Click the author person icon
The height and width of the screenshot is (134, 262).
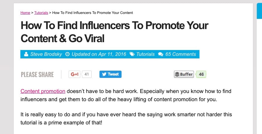click(26, 54)
